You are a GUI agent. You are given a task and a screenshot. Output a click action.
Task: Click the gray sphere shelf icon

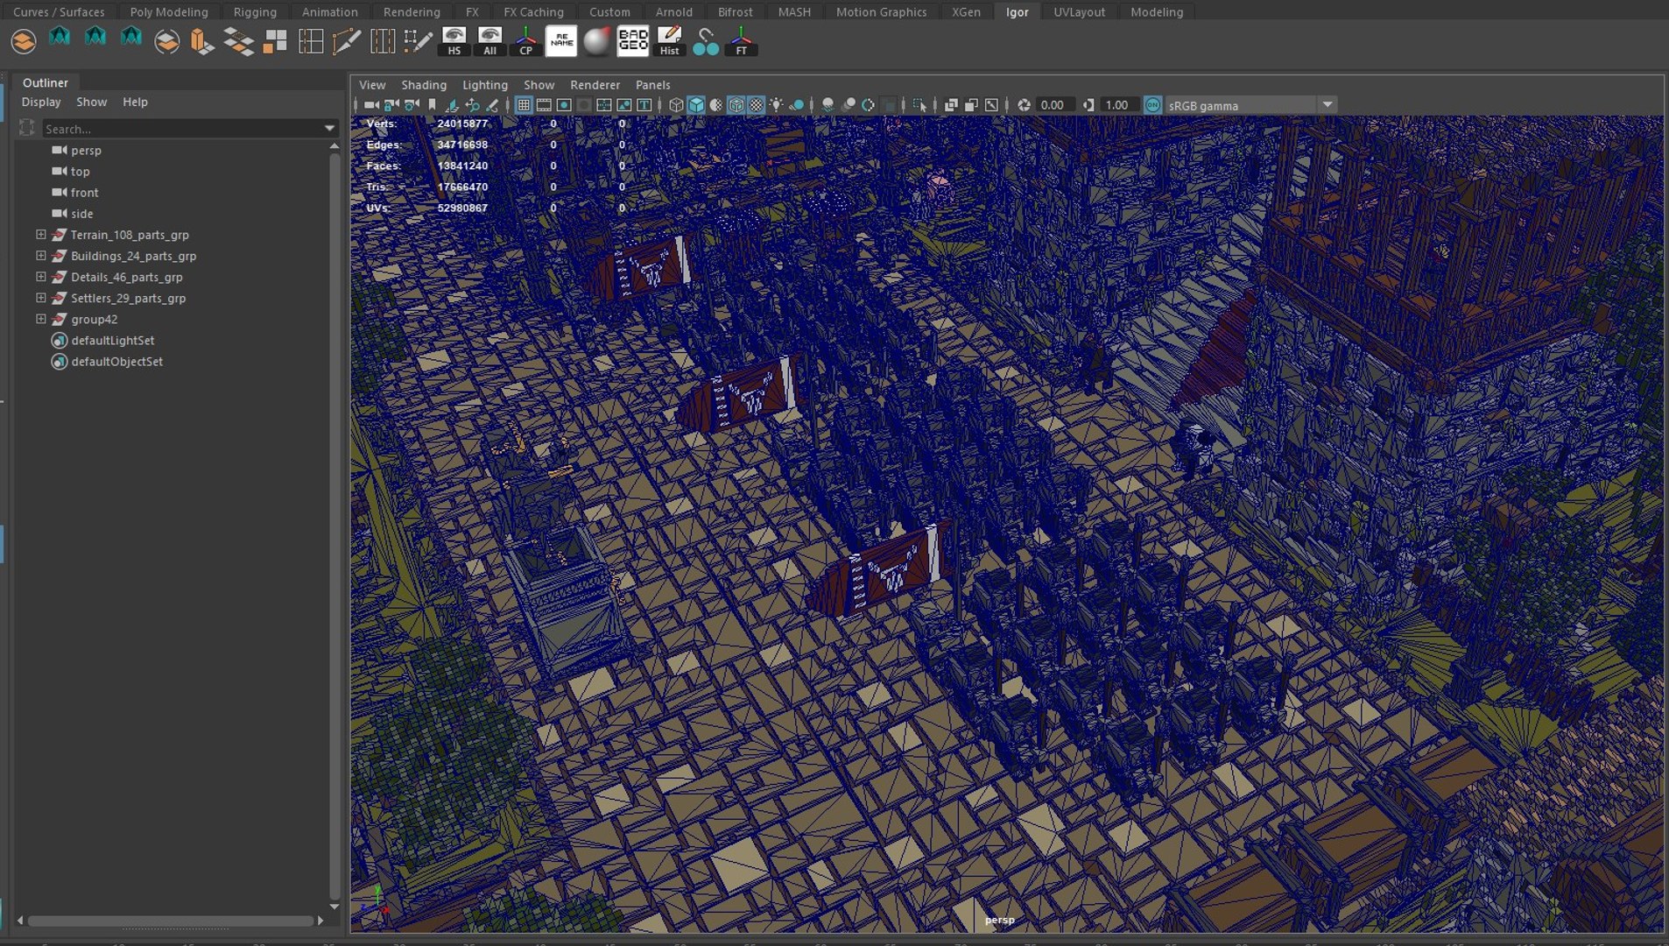point(596,41)
